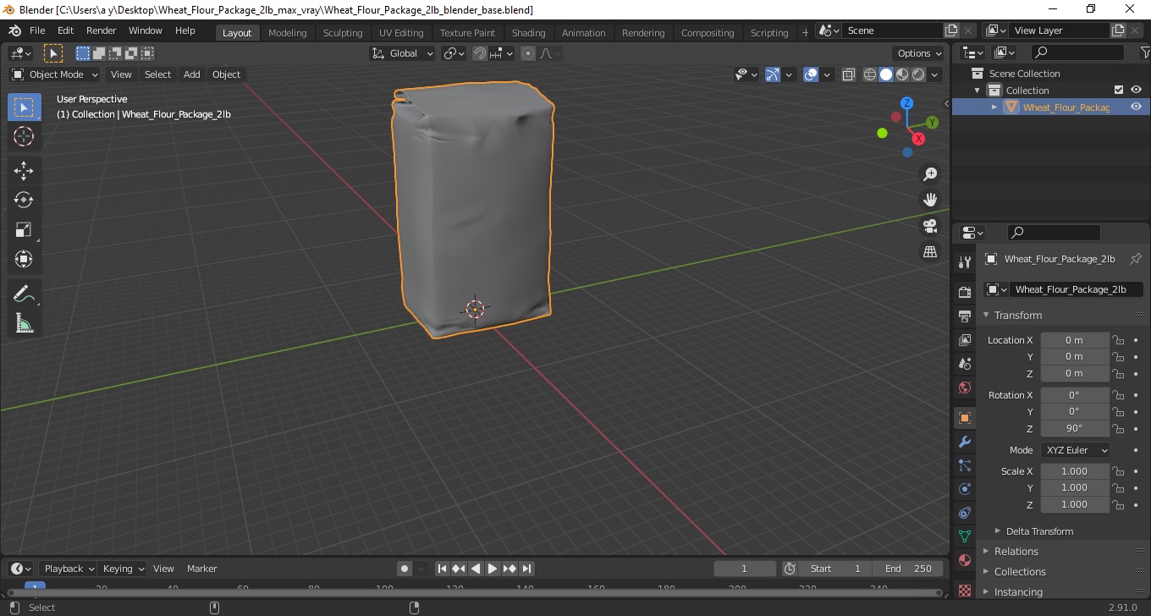Hide Wheat_Flour_Package object with eye icon
Image resolution: width=1151 pixels, height=616 pixels.
pos(1136,107)
